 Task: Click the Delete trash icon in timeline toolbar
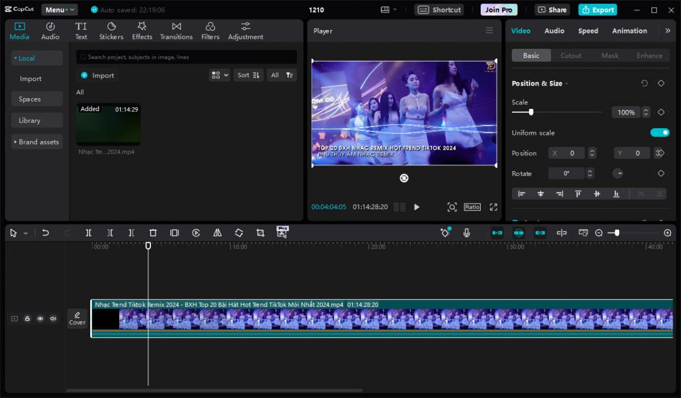tap(153, 233)
